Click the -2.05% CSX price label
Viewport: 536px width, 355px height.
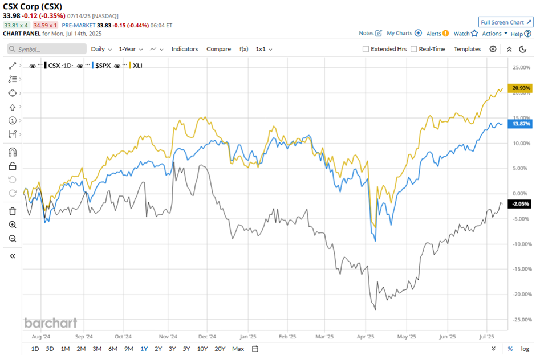(520, 204)
